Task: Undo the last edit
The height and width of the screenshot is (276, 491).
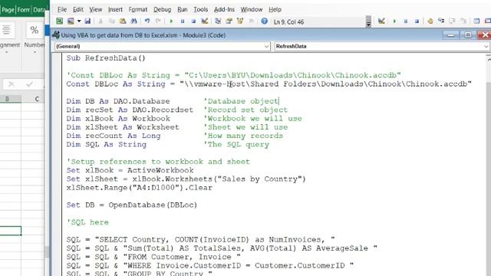Action: click(x=147, y=21)
